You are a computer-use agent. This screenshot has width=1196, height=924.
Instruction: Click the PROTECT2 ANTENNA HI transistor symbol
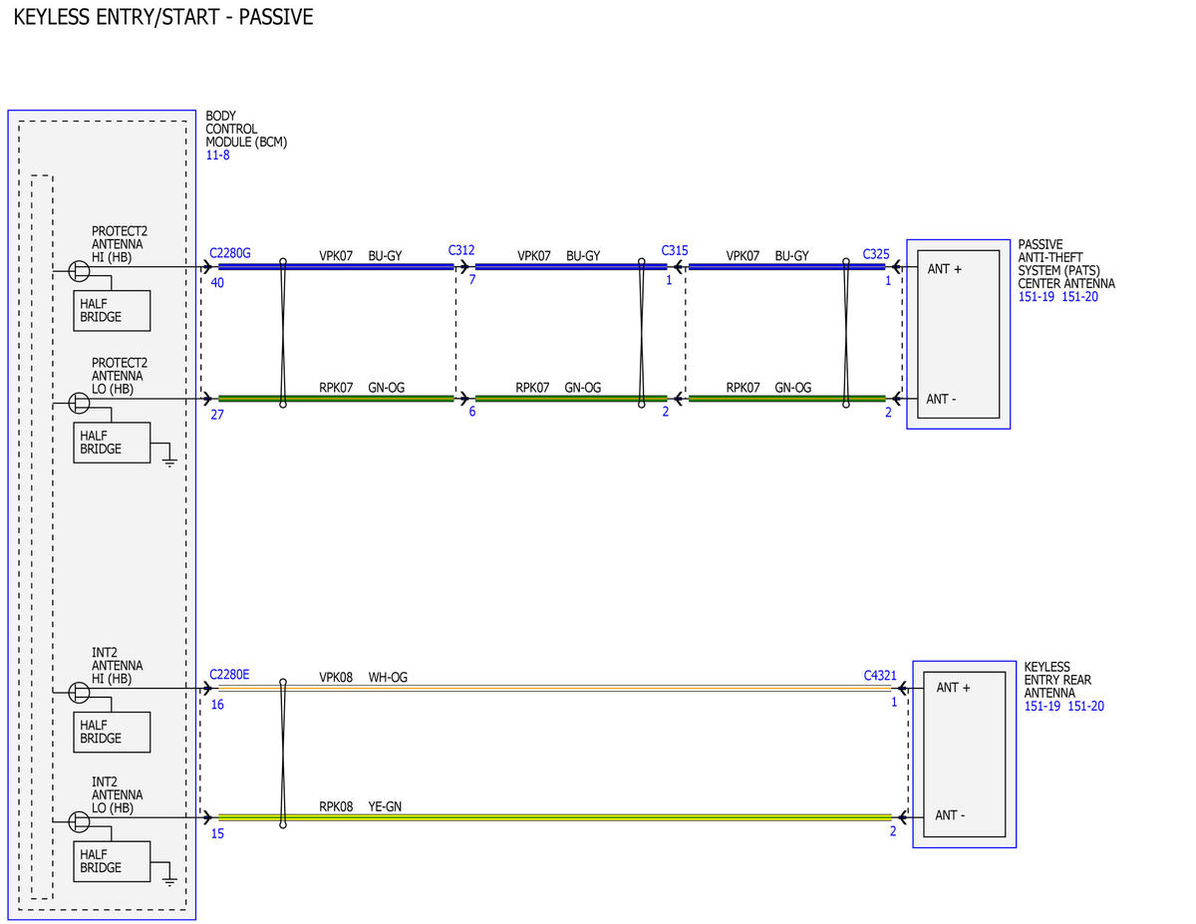[79, 270]
